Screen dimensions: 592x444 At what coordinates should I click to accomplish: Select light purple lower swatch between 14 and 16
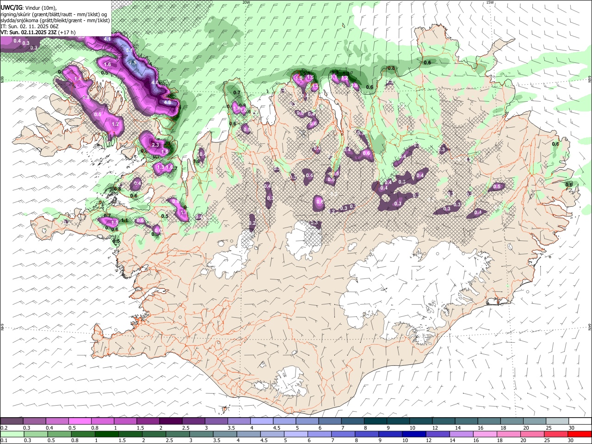461,434
